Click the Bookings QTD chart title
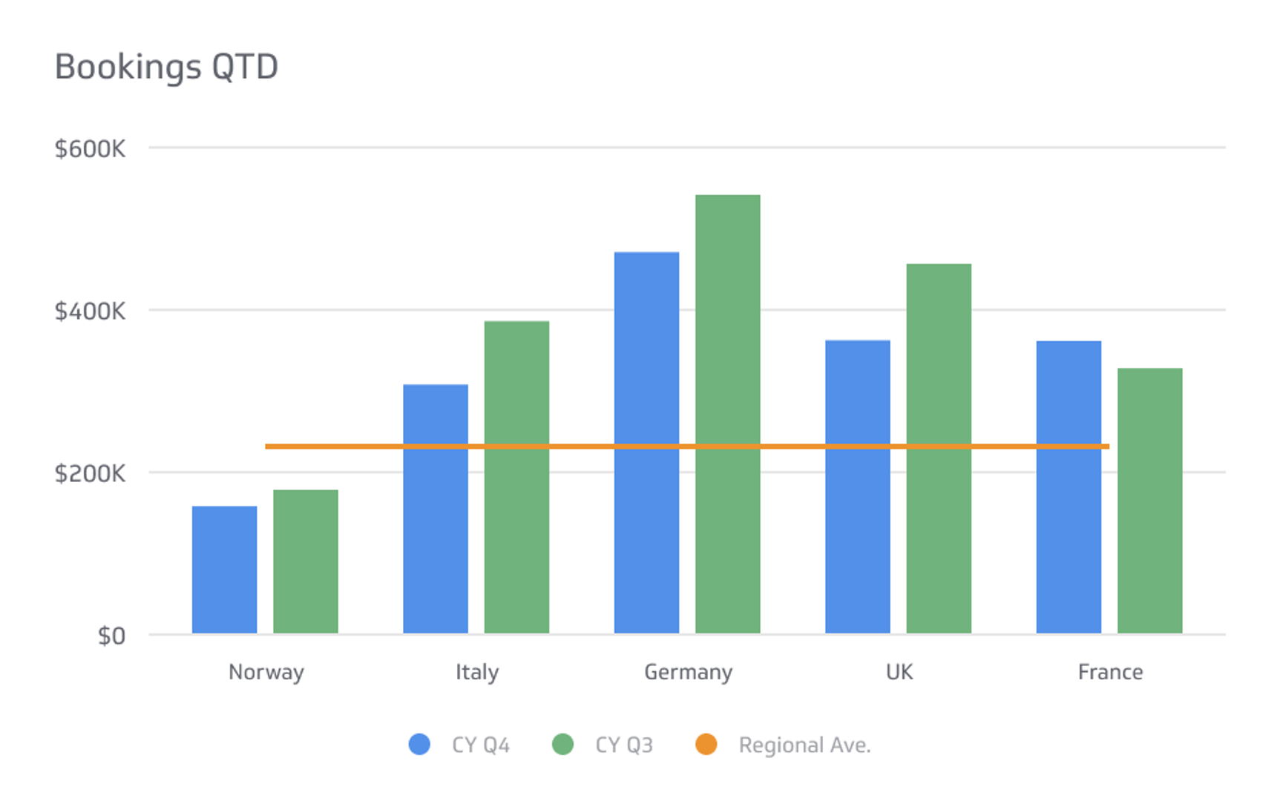Screen dimensions: 1280x801 (167, 65)
